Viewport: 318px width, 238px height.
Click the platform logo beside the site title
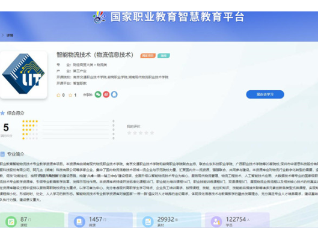pyautogui.click(x=99, y=17)
